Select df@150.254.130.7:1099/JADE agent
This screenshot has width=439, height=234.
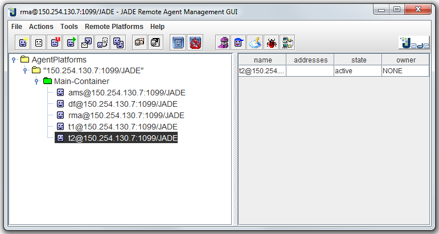coord(122,104)
